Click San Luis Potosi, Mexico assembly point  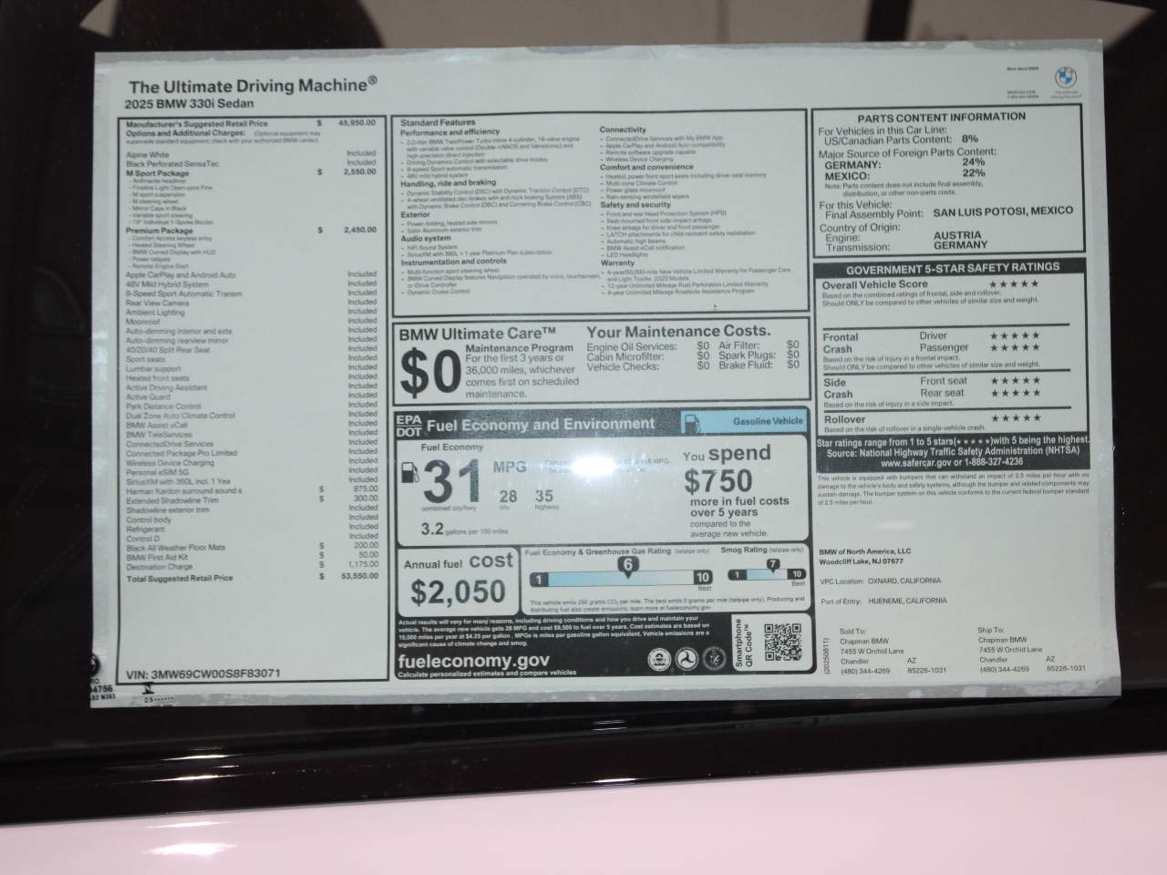[1003, 211]
